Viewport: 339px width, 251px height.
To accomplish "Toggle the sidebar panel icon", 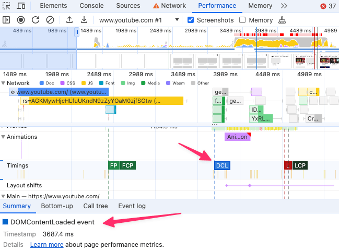I will coord(7,20).
